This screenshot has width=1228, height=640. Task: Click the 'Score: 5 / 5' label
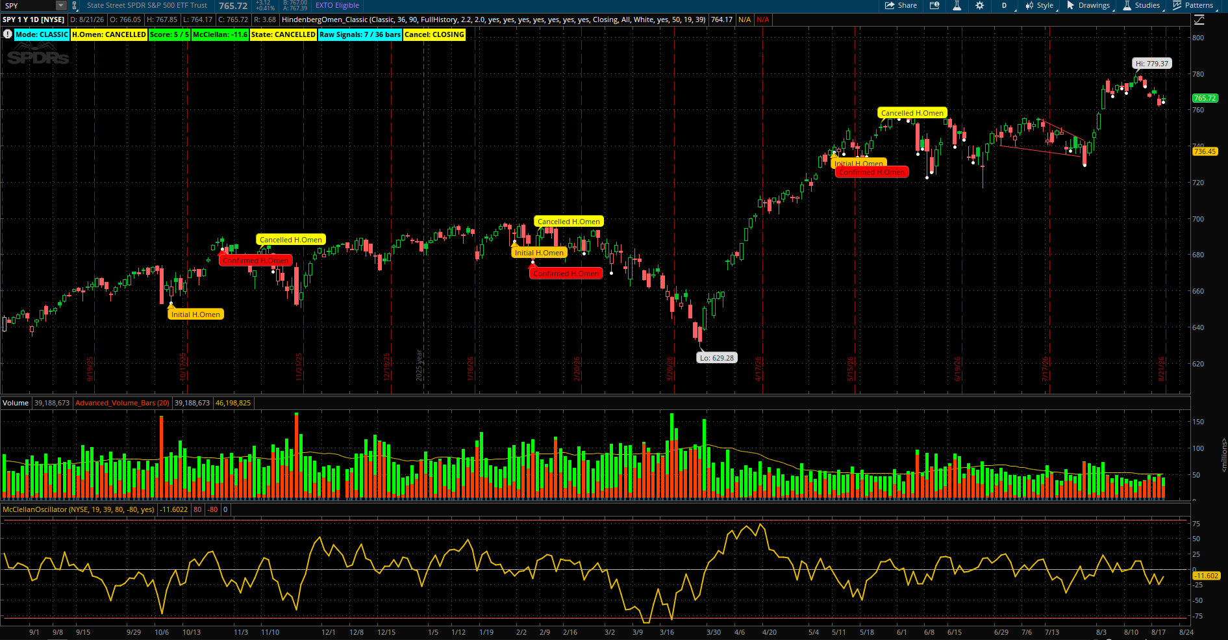pyautogui.click(x=169, y=34)
